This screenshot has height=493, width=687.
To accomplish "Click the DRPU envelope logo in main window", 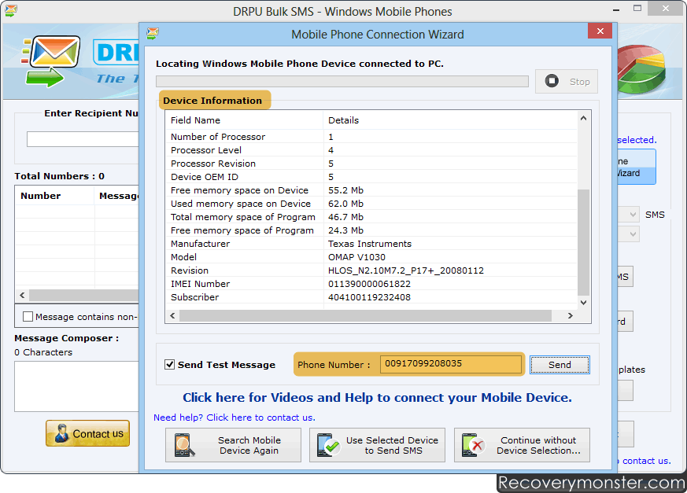I will 51,61.
